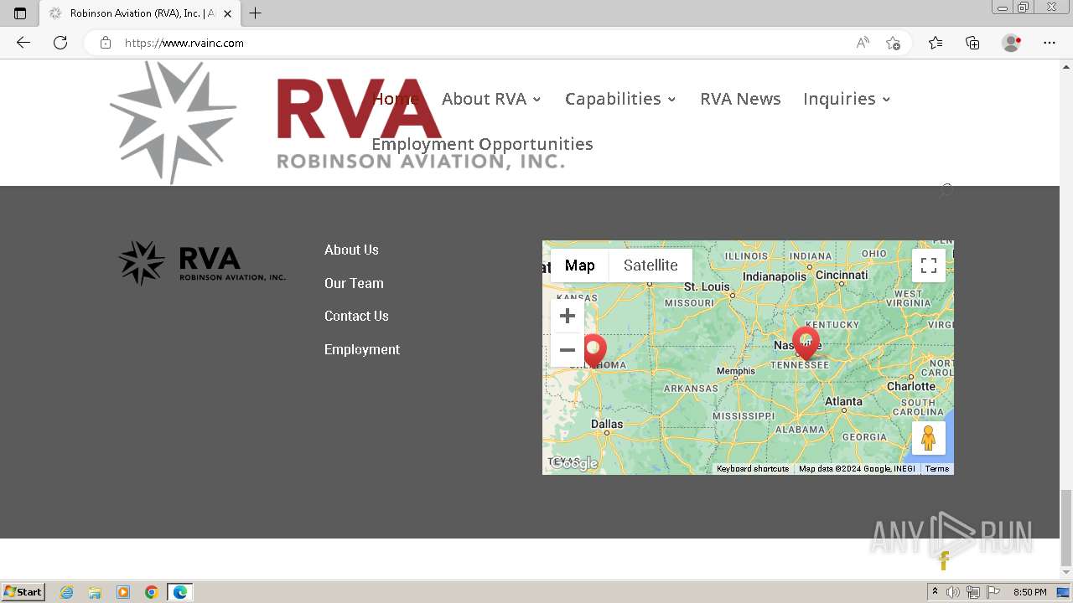Select the Robinson Aviation (RVA) tab
Screen dimensions: 1073x603
point(138,13)
